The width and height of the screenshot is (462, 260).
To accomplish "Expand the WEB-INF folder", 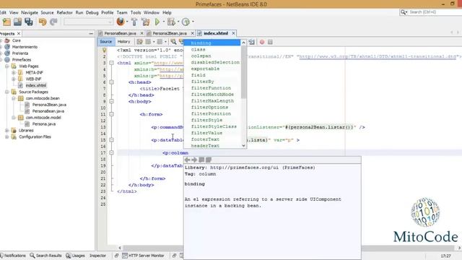I will 13,79.
